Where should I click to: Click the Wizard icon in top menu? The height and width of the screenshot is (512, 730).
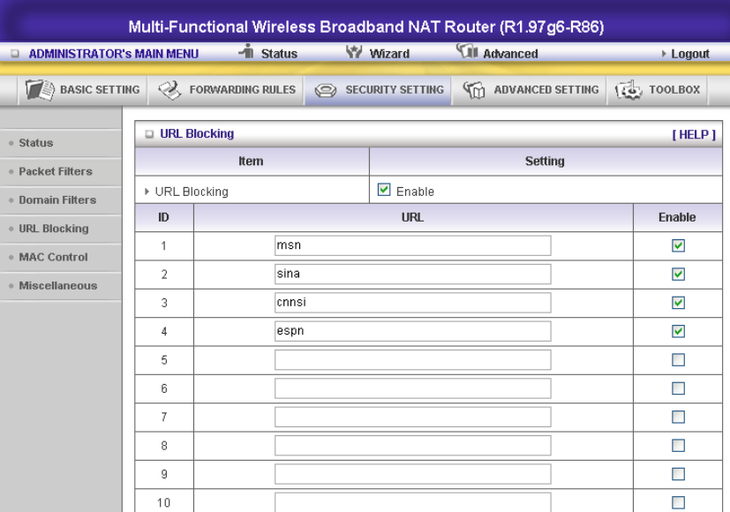(354, 52)
